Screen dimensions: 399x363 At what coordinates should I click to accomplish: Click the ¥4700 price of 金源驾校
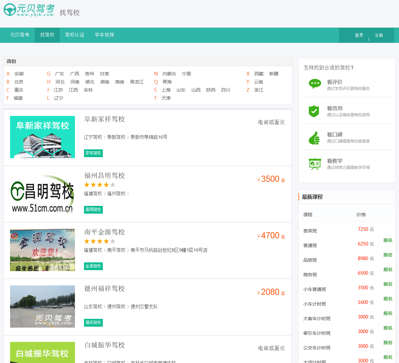click(271, 236)
